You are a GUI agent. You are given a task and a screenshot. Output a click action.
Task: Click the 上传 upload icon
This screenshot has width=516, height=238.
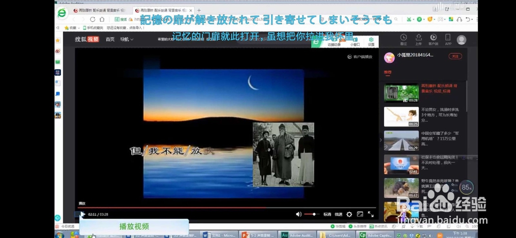(x=418, y=40)
